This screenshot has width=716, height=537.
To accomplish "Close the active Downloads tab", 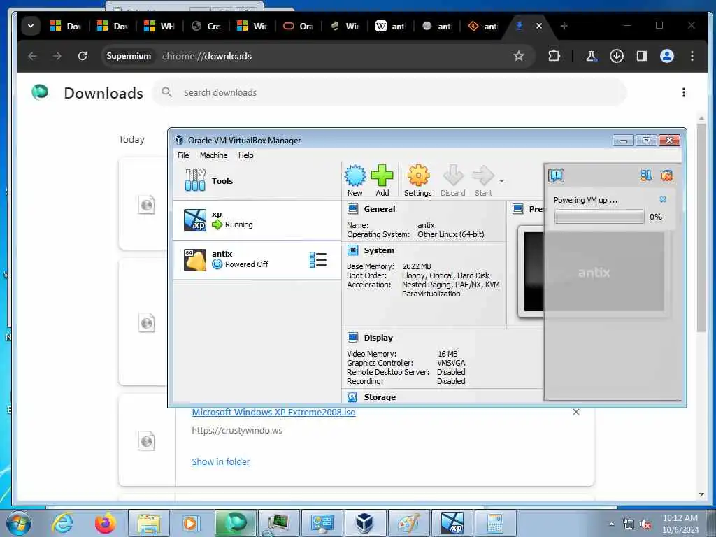I will click(x=539, y=26).
